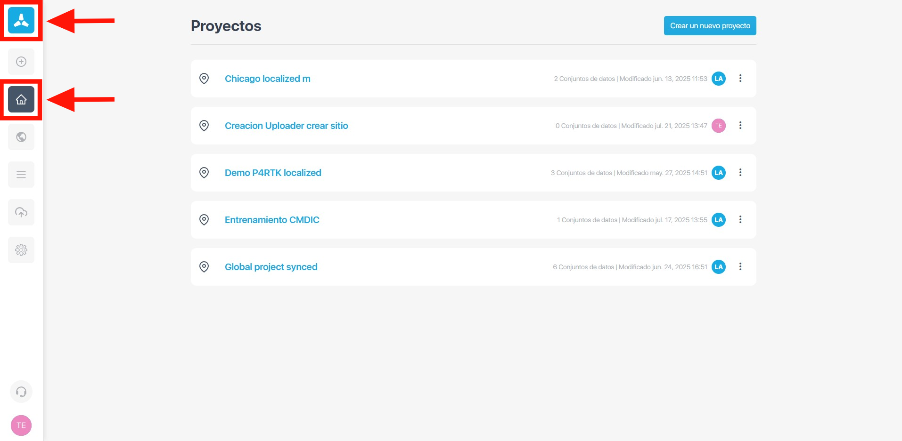
Task: Open the three-dot menu for Entrenamiento CMDIC
Action: pyautogui.click(x=740, y=220)
